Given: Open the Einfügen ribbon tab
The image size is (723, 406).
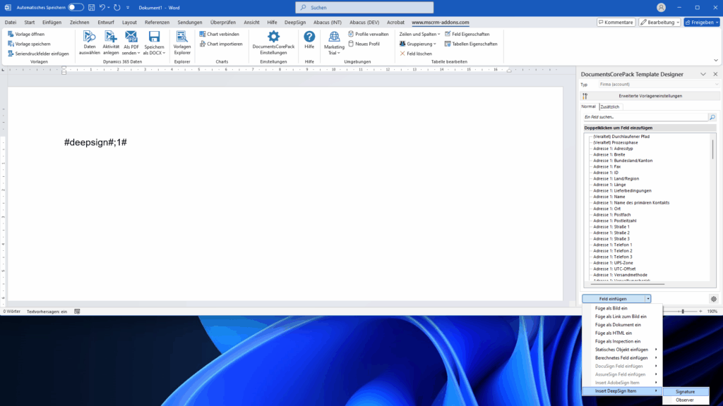Looking at the screenshot, I should [52, 22].
